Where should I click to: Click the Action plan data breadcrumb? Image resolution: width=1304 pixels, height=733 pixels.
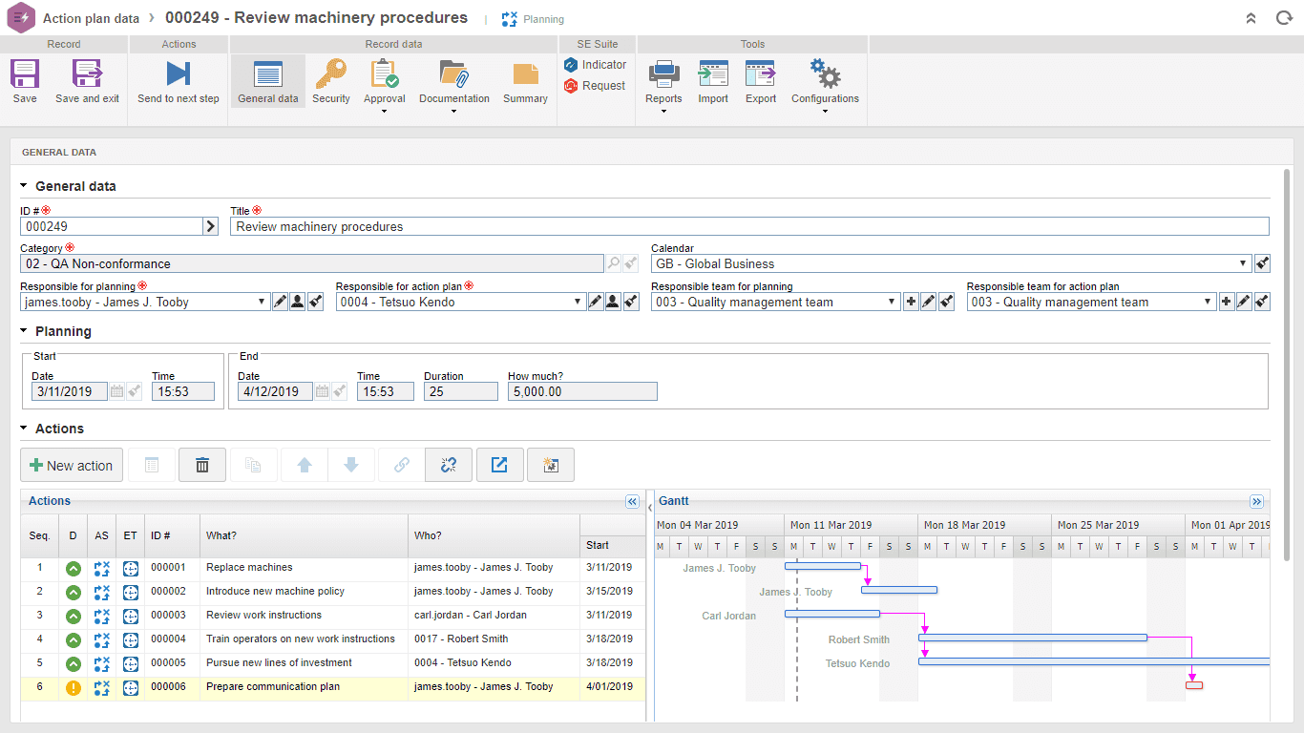(91, 18)
